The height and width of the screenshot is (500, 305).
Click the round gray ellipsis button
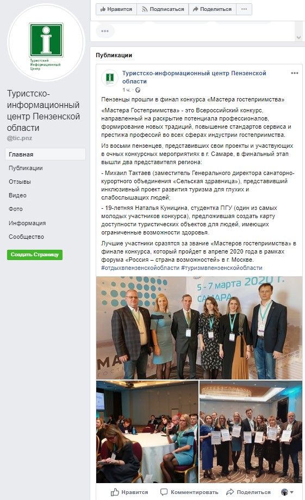105,31
